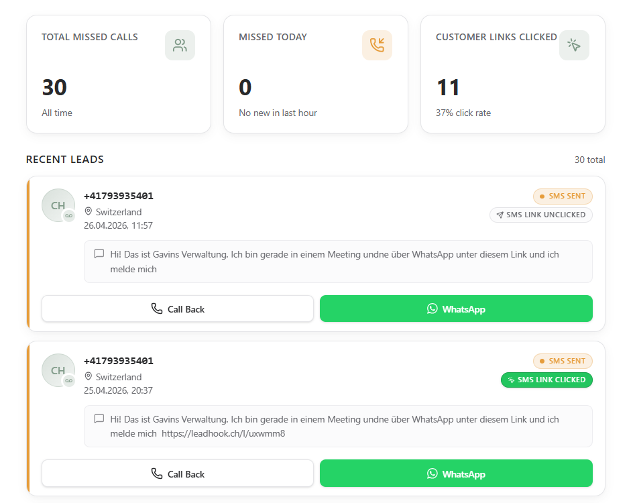Click the RECENT LEADS heading

(x=65, y=160)
